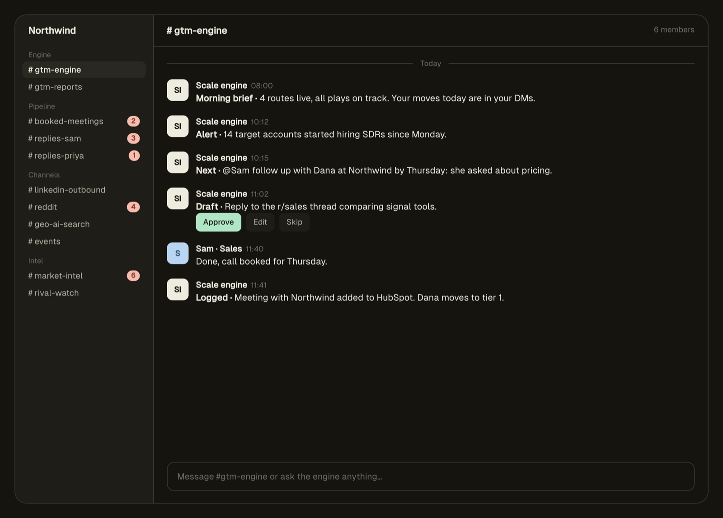The height and width of the screenshot is (518, 723).
Task: Edit the drafted reply
Action: [x=260, y=222]
